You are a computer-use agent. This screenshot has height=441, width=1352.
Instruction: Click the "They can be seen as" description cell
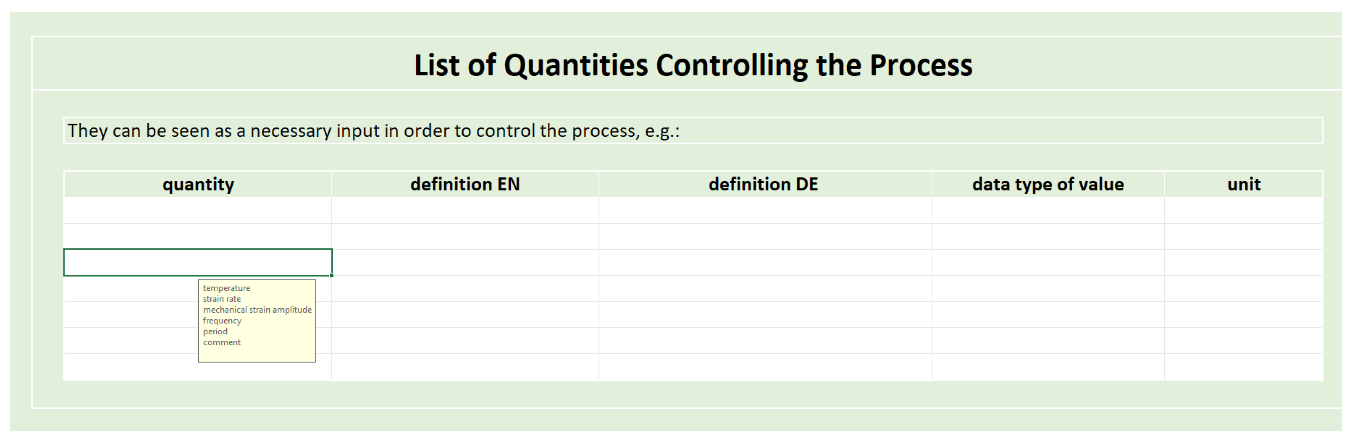pos(693,131)
